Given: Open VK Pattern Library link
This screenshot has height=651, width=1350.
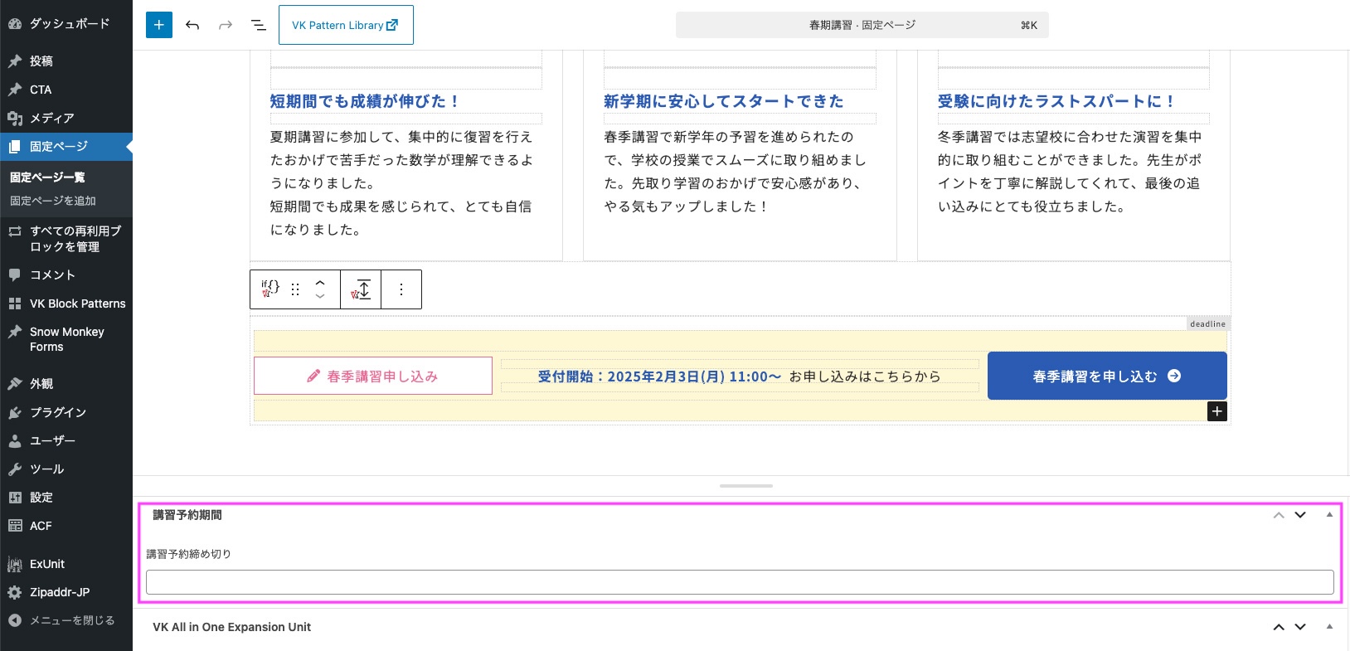Looking at the screenshot, I should (346, 25).
